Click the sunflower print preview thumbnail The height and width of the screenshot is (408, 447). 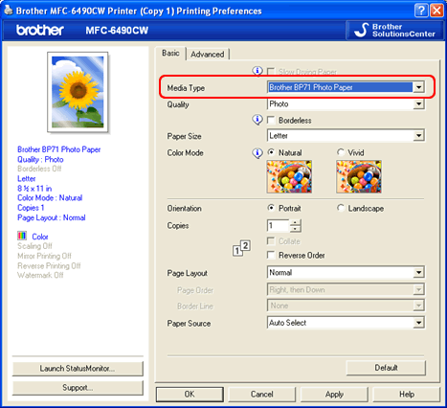[x=78, y=92]
